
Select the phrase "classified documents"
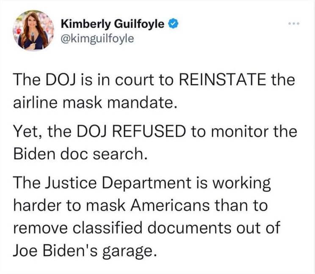[157, 228]
